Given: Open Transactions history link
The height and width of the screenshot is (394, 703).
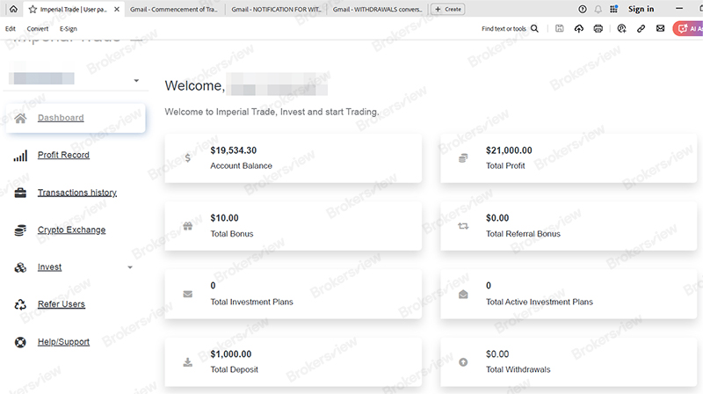Looking at the screenshot, I should (x=77, y=193).
